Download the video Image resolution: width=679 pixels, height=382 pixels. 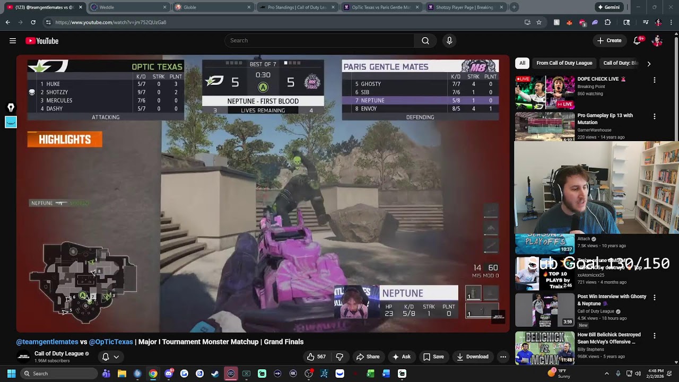[473, 357]
